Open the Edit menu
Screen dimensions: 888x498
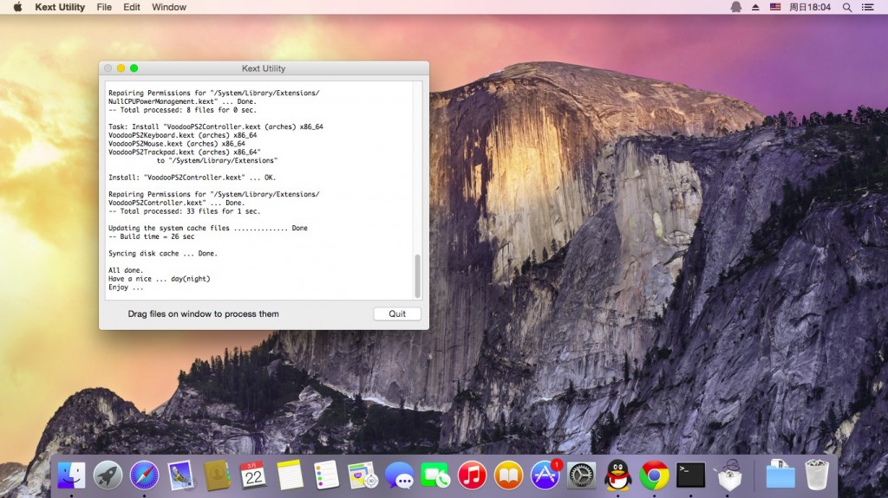click(x=132, y=7)
